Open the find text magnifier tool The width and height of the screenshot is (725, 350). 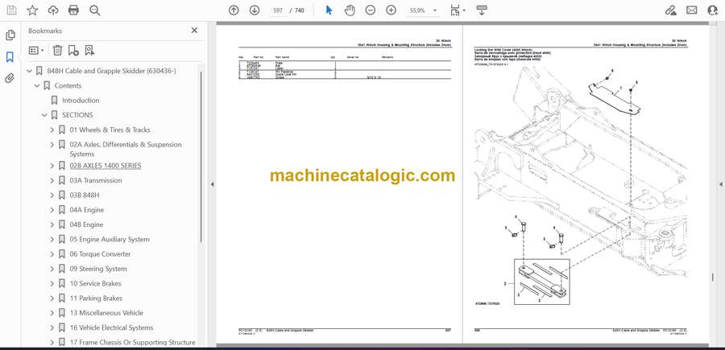point(95,10)
